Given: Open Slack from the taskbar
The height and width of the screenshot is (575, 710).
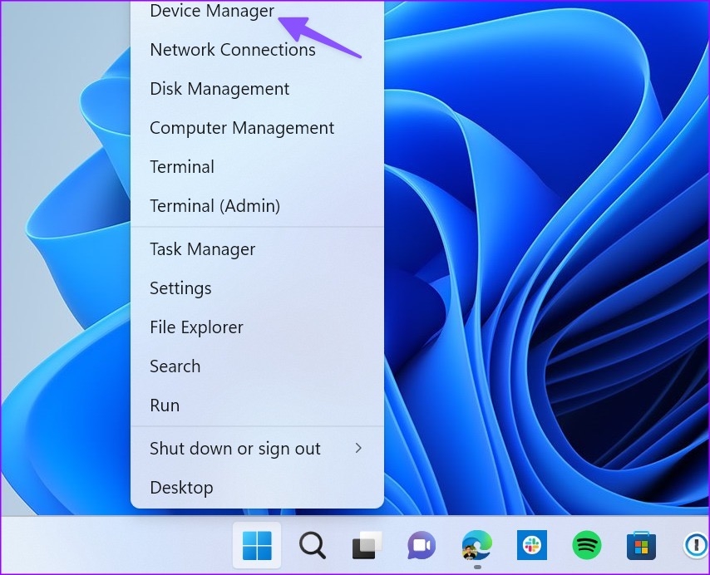Looking at the screenshot, I should 531,546.
